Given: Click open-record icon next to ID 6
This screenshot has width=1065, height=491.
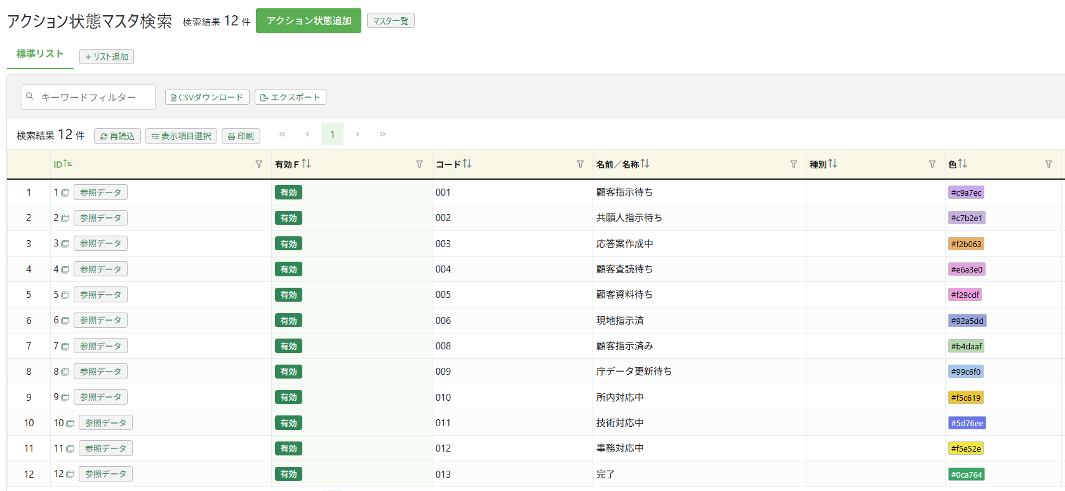Looking at the screenshot, I should (x=65, y=321).
